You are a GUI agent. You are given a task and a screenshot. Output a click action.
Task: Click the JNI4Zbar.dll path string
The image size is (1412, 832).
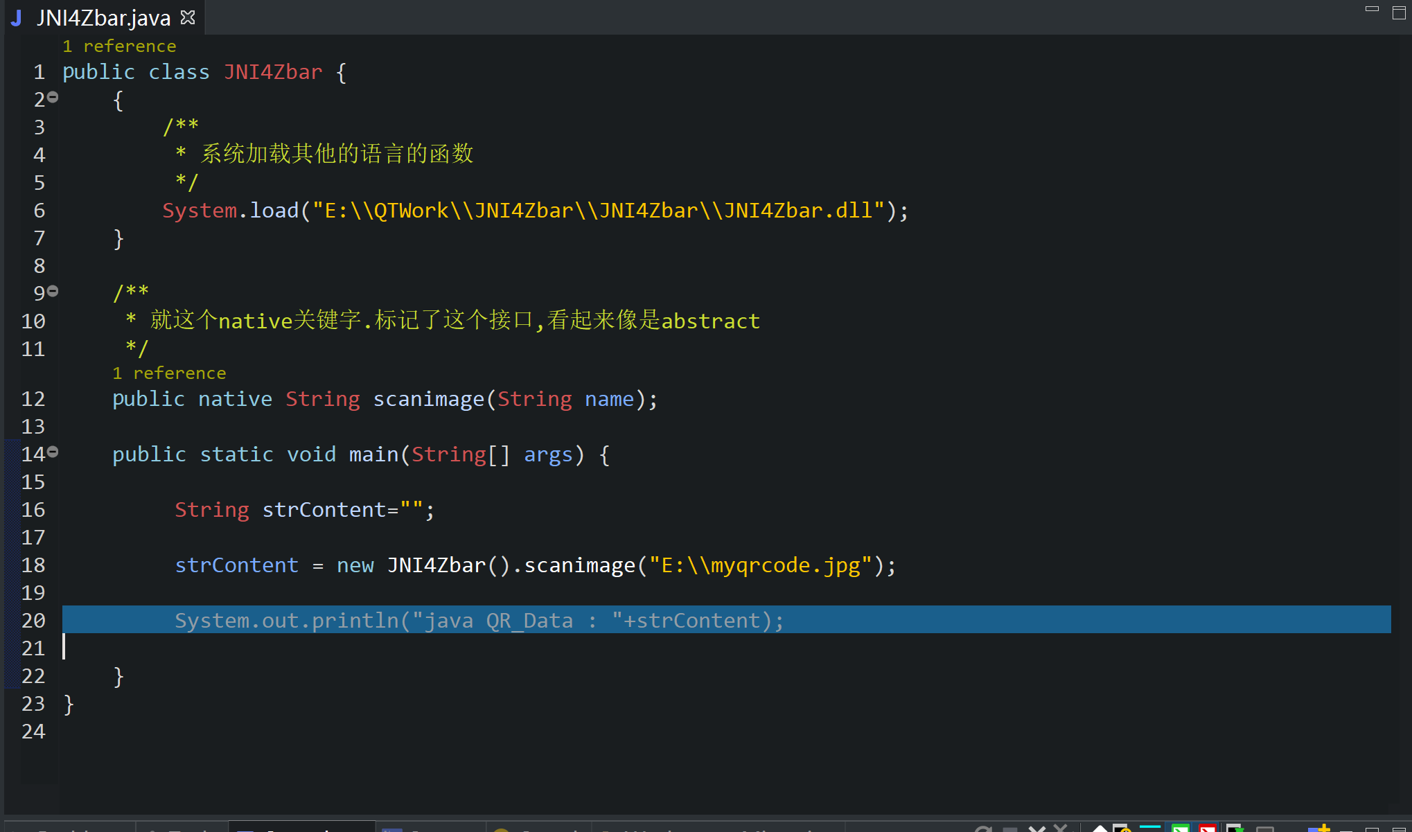tap(597, 211)
